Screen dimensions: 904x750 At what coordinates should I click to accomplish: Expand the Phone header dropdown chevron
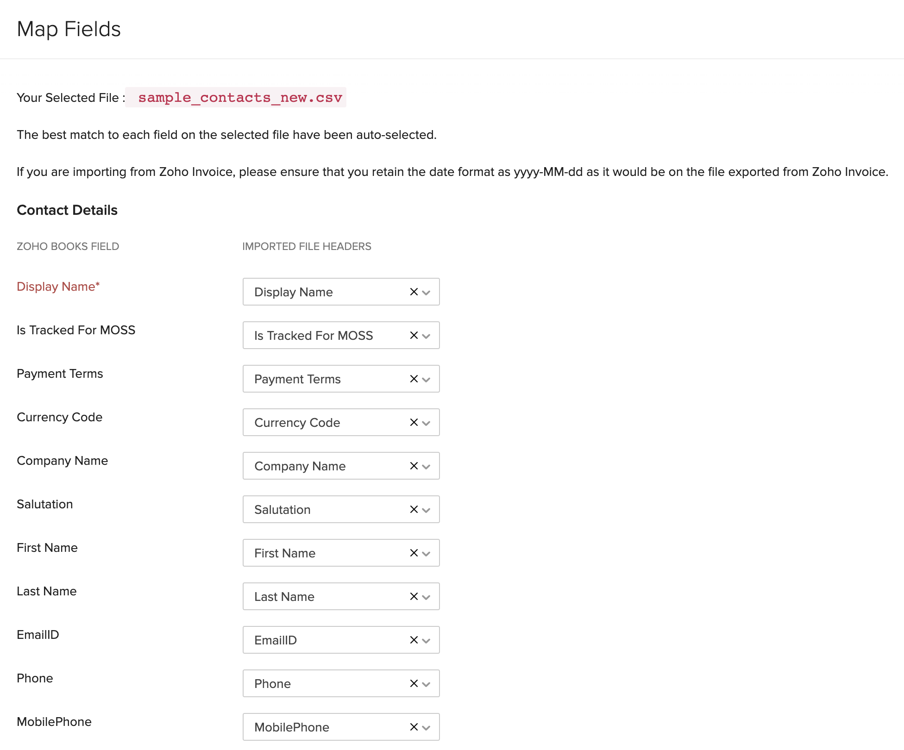pyautogui.click(x=427, y=684)
